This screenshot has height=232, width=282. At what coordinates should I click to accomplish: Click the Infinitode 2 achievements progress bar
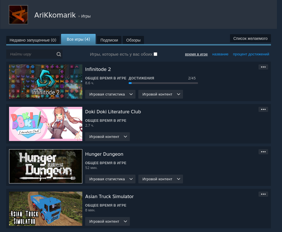163,83
